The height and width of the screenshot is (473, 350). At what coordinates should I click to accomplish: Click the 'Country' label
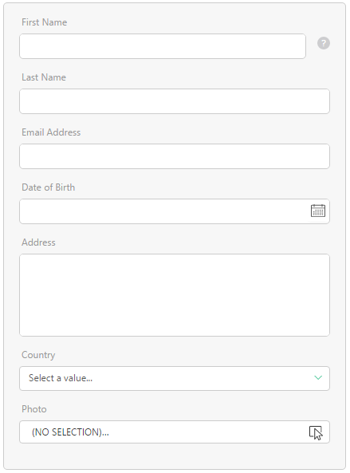tap(38, 355)
